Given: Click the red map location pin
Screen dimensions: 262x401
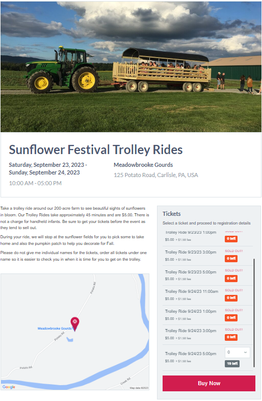Looking at the screenshot, I should point(75,323).
